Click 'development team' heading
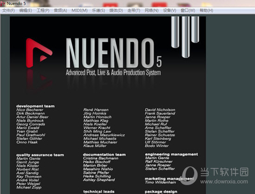255x194 pixels. tap(35, 106)
